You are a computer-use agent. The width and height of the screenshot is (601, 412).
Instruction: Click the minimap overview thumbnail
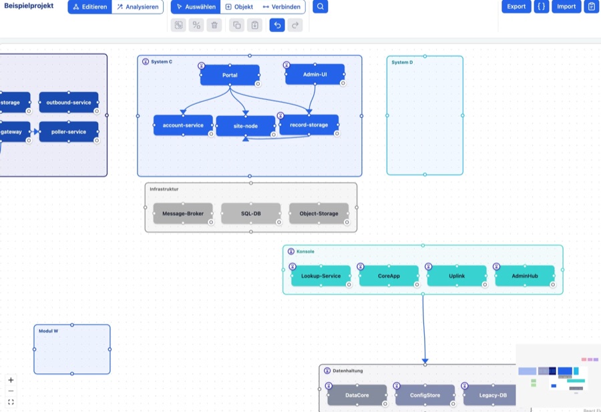pyautogui.click(x=558, y=377)
